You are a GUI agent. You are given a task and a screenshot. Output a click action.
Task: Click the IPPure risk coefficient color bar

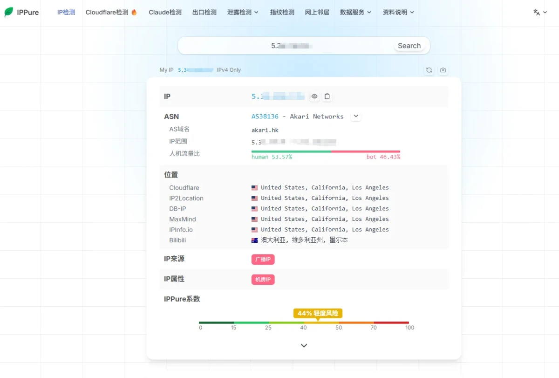pyautogui.click(x=304, y=323)
